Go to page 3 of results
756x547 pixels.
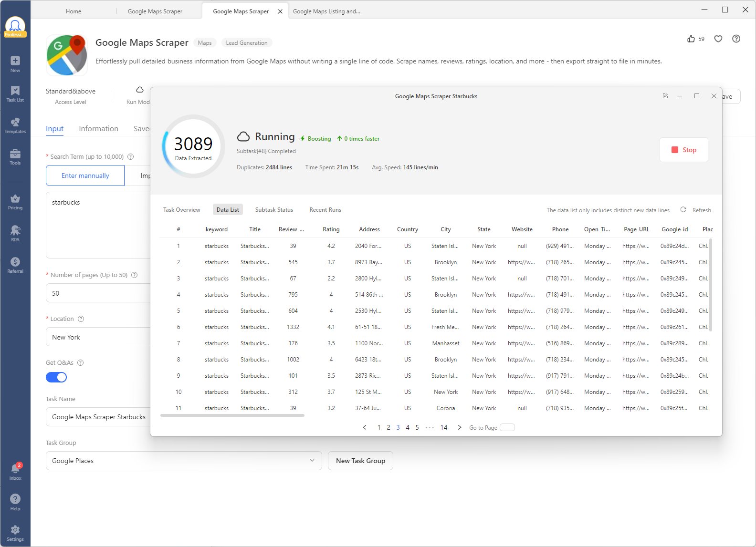click(x=398, y=427)
